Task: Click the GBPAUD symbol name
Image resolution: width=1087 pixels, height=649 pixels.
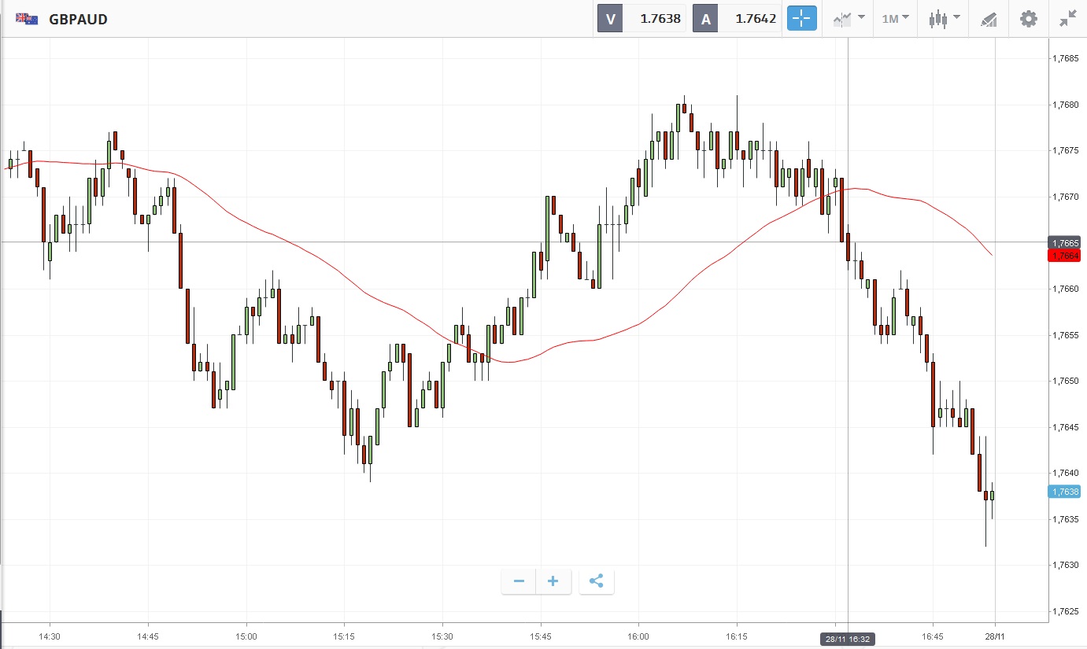Action: [x=78, y=19]
